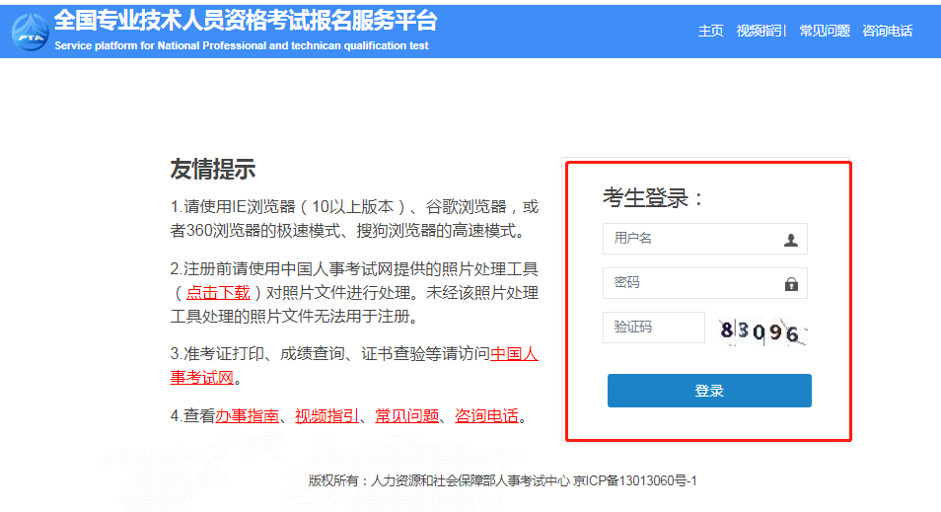Open 主页 in the top navigation
941x512 pixels.
[x=710, y=31]
